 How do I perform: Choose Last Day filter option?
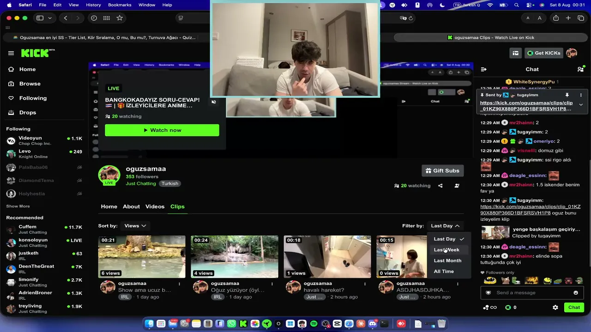(x=449, y=239)
